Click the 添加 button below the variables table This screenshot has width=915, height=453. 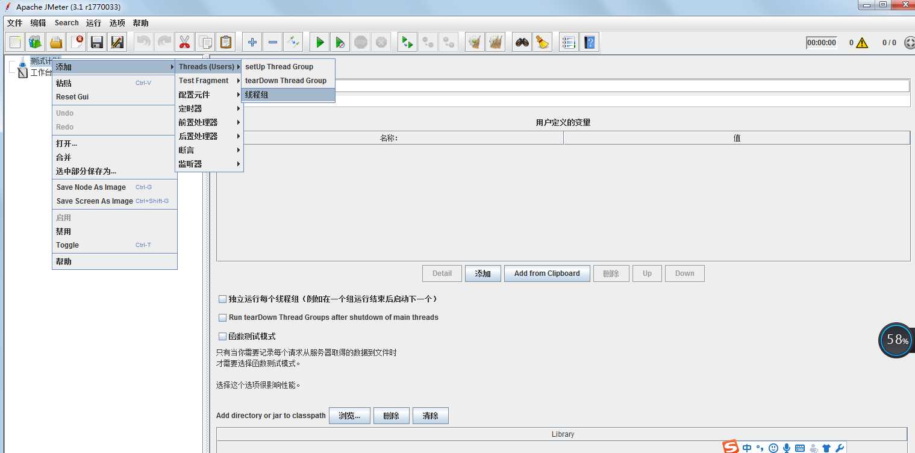(x=482, y=273)
